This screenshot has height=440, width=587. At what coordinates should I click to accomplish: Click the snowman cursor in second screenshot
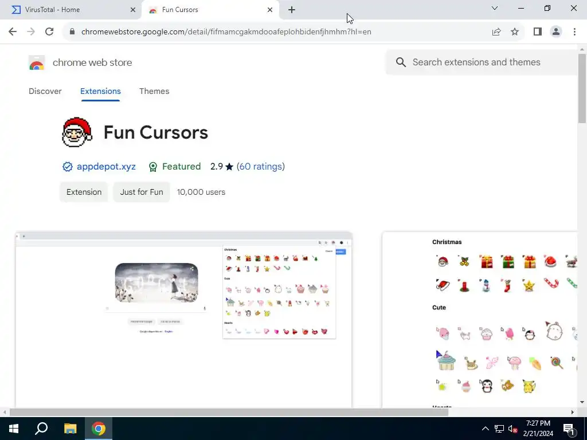pyautogui.click(x=486, y=286)
